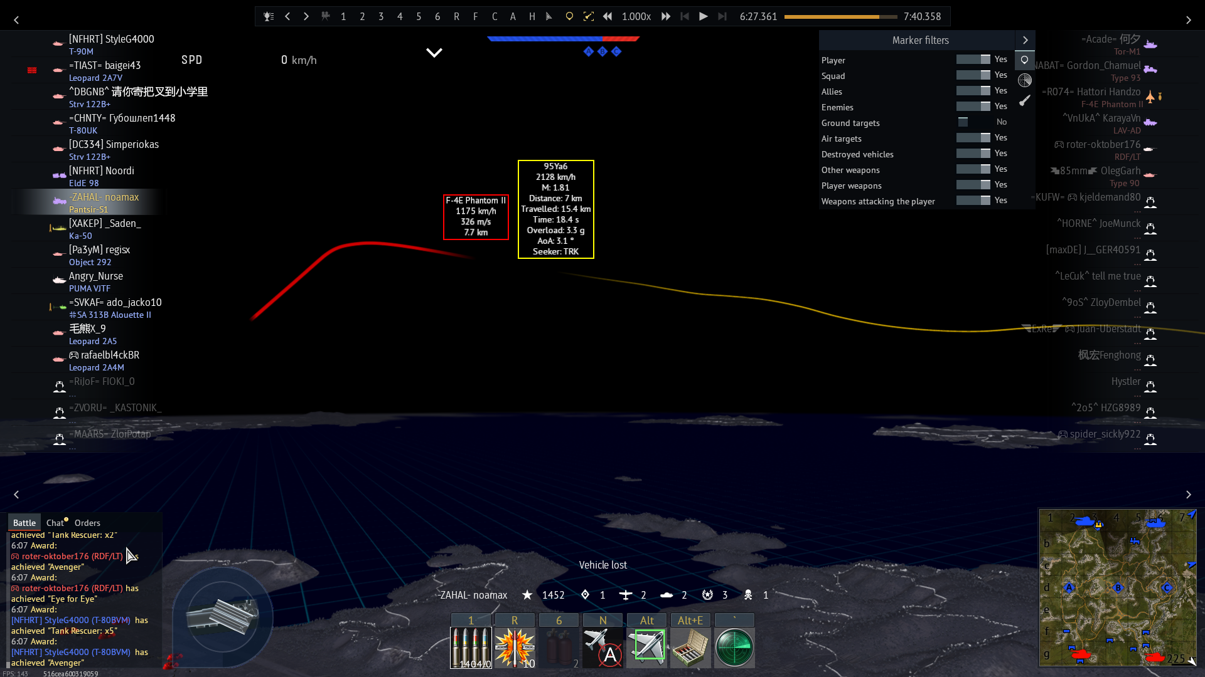The height and width of the screenshot is (677, 1205).
Task: Toggle the green radar action icon
Action: (734, 648)
